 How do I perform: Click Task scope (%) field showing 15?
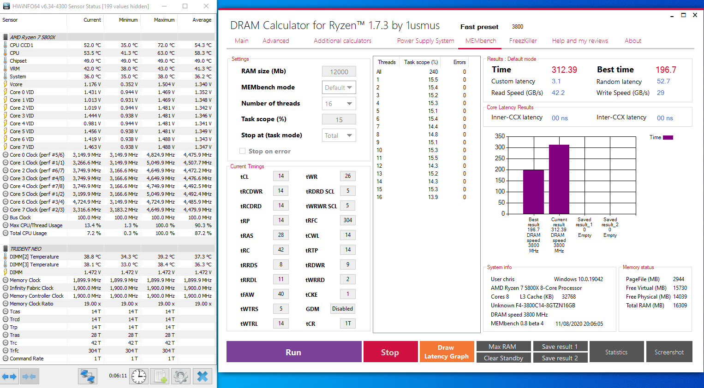coord(339,120)
